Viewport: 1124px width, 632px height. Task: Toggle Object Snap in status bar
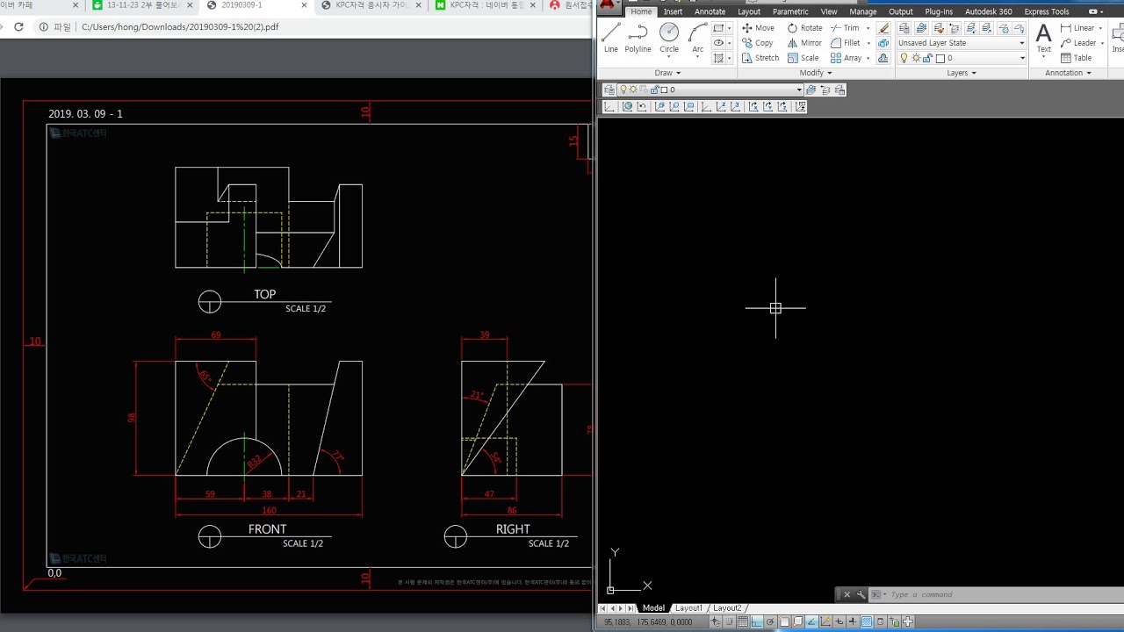pyautogui.click(x=784, y=621)
